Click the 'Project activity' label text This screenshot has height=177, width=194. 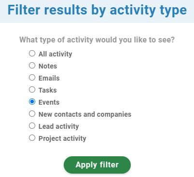click(62, 138)
